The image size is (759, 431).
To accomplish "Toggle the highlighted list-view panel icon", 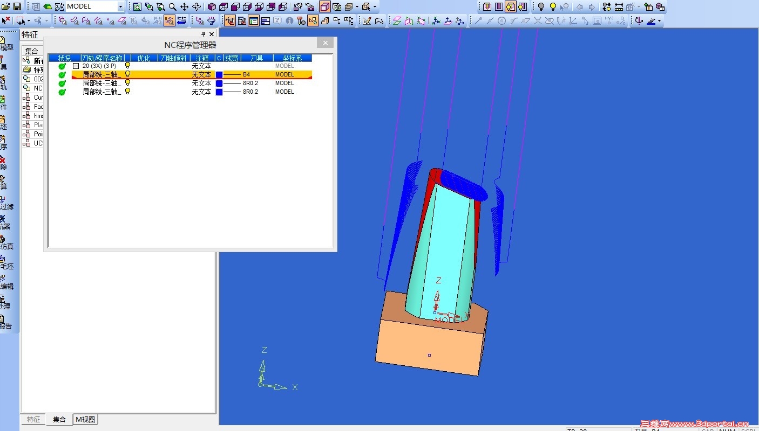I will point(254,21).
